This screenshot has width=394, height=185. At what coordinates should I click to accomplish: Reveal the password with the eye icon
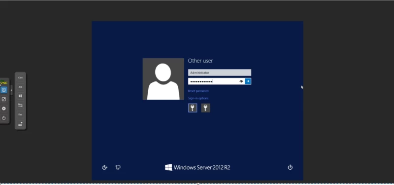pyautogui.click(x=241, y=81)
